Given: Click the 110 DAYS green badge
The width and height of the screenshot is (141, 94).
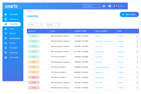Looking at the screenshot, I should [34, 52].
